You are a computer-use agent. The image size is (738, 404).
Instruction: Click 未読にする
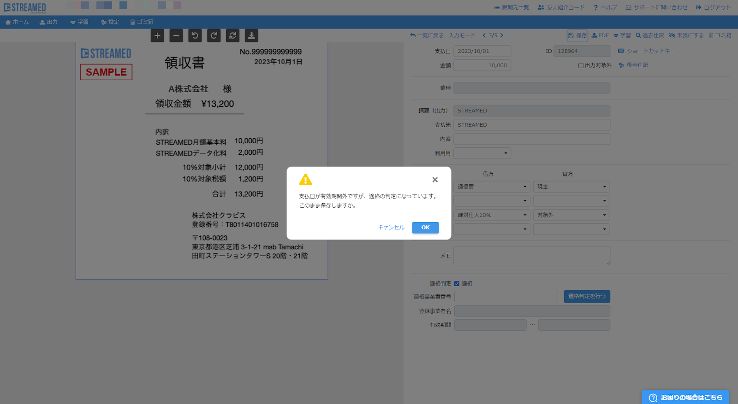[x=686, y=35]
